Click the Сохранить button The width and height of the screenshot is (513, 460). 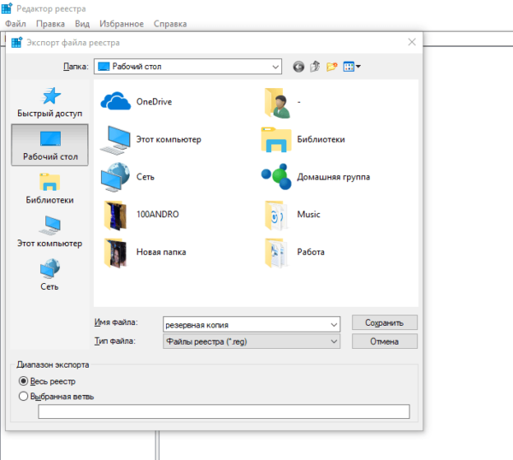point(385,322)
